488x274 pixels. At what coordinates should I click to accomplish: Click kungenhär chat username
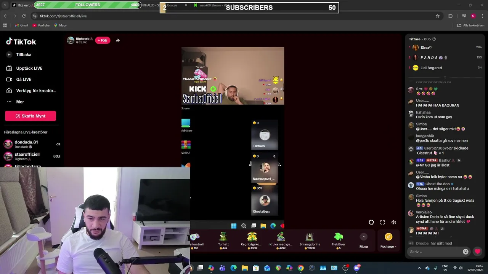click(425, 136)
